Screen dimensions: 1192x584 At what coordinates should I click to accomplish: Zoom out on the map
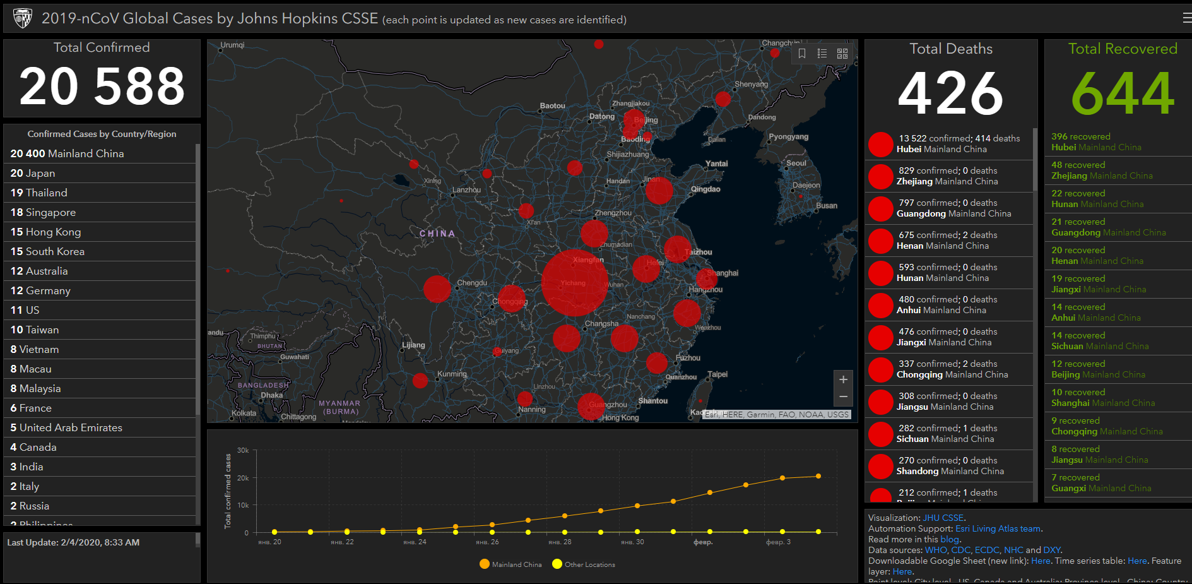[843, 397]
